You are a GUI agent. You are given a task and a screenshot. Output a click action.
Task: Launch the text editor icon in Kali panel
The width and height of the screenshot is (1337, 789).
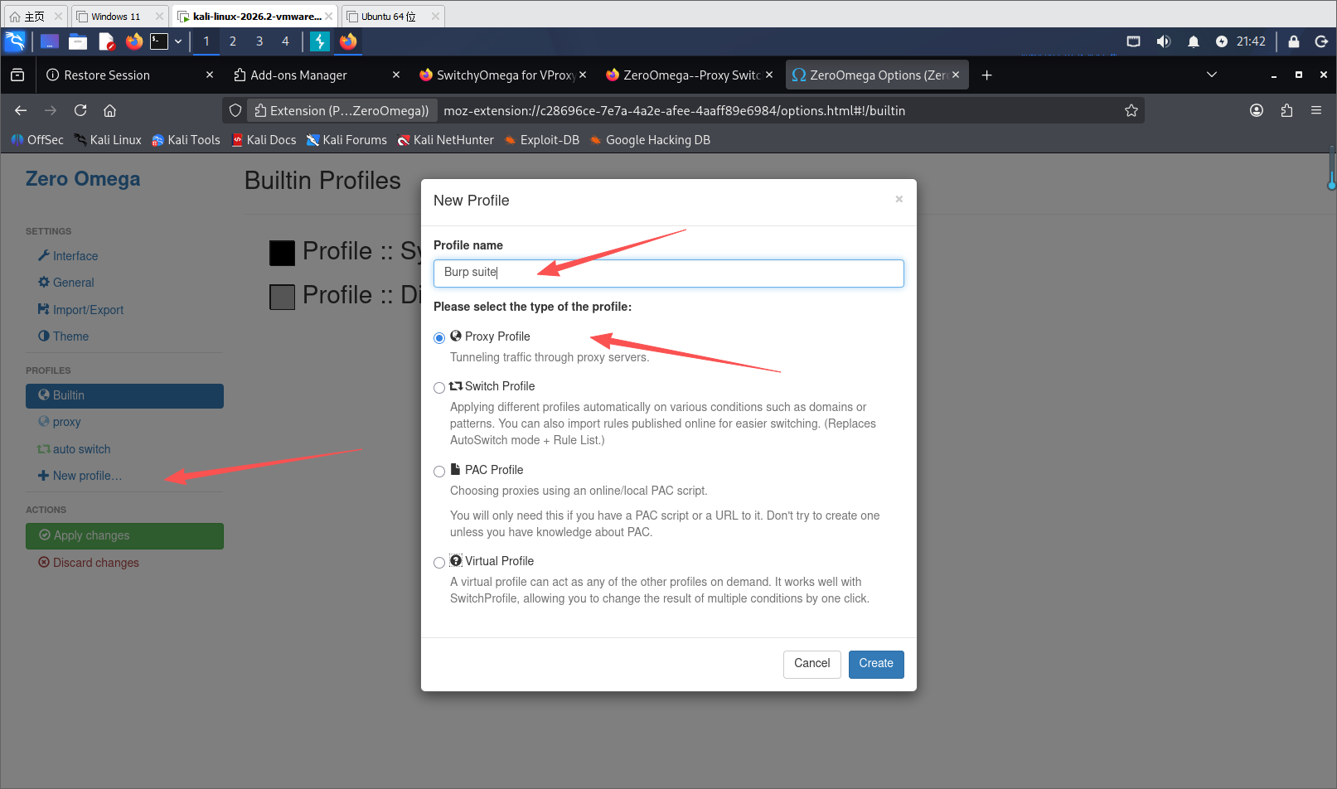coord(106,41)
